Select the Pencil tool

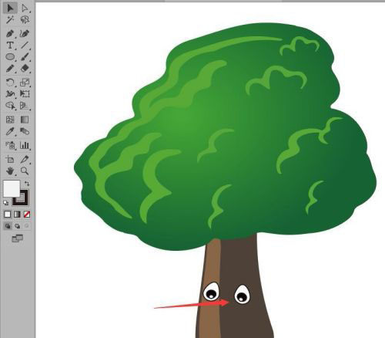pos(10,69)
